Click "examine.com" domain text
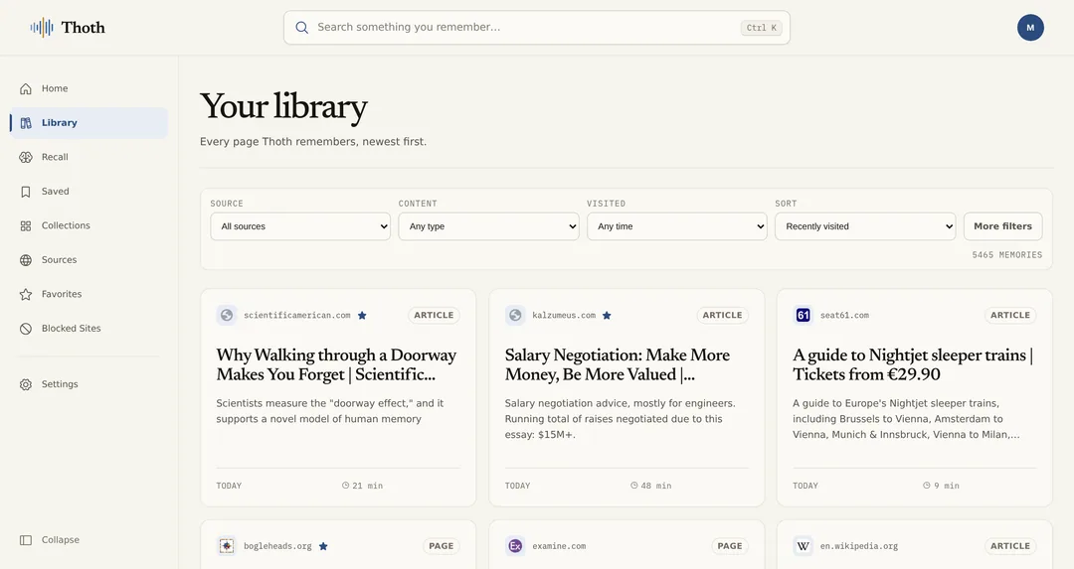Viewport: 1074px width, 569px height. [559, 546]
